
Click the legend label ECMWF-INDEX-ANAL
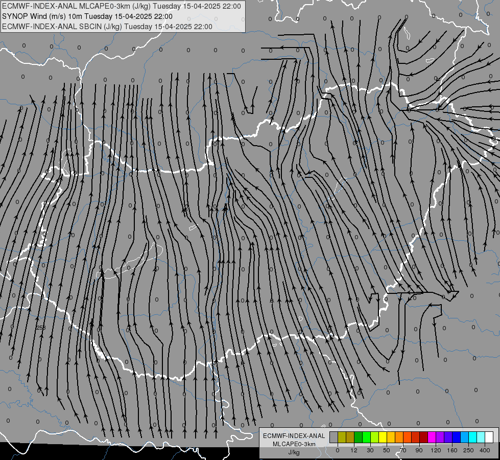(x=294, y=436)
